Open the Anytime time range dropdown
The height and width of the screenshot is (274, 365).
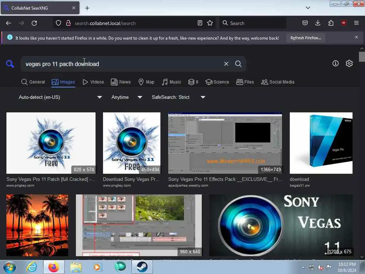coord(127,97)
